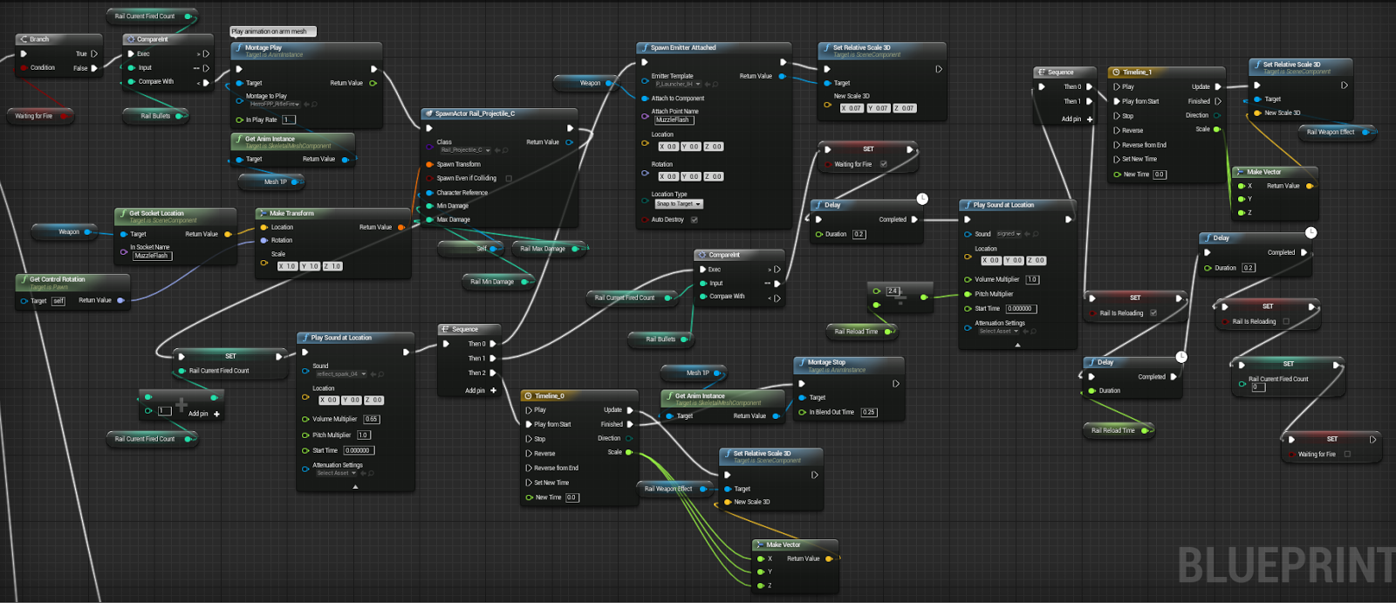Click the Make Transform node icon
The width and height of the screenshot is (1396, 603).
click(263, 213)
